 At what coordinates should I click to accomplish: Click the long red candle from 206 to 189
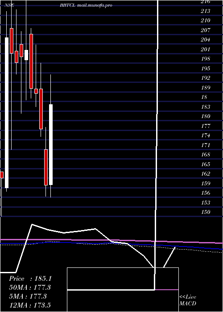coord(31,62)
